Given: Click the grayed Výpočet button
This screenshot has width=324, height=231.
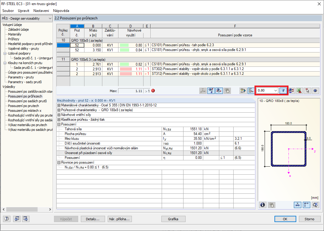Looking at the screenshot, I should [66, 219].
